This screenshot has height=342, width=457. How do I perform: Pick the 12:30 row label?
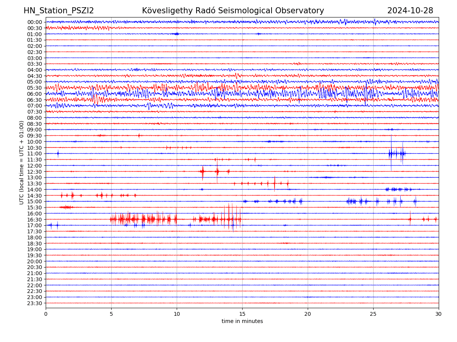(x=34, y=172)
